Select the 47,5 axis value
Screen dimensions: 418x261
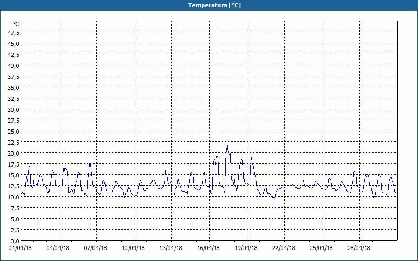(x=14, y=33)
